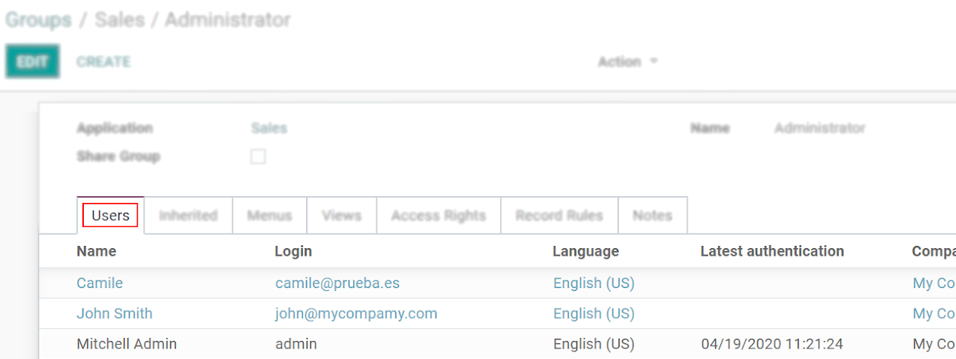Select the Access Rights tab

click(x=438, y=216)
